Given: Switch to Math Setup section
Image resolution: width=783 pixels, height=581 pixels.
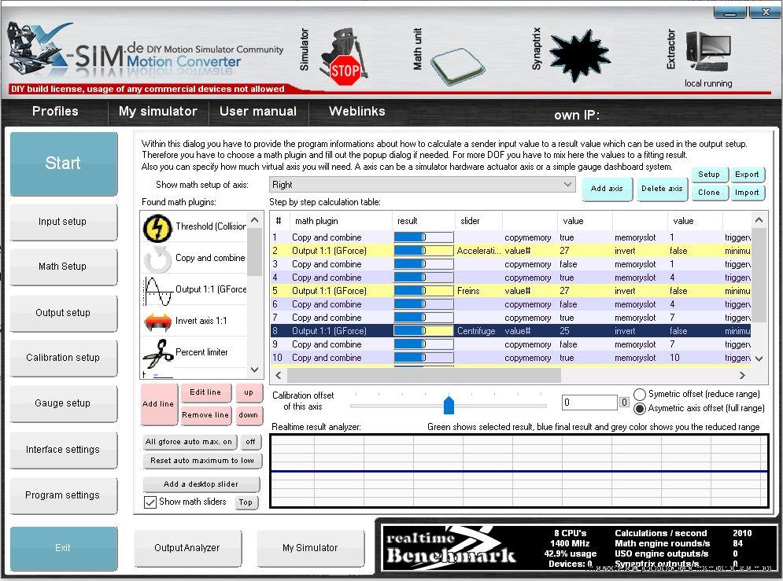Looking at the screenshot, I should pos(64,267).
